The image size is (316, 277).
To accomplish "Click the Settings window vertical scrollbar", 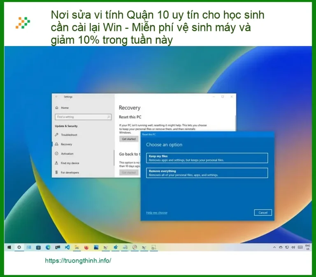I will coord(235,124).
